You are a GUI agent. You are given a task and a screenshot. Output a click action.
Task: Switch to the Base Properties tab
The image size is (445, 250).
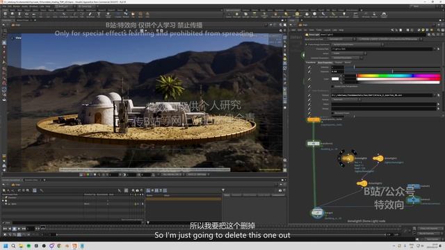[325, 62]
